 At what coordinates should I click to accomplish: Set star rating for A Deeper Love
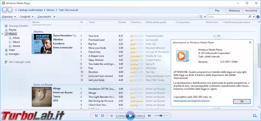coord(137,56)
